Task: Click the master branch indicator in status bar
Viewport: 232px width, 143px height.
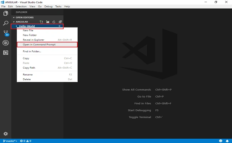Action: click(10, 141)
